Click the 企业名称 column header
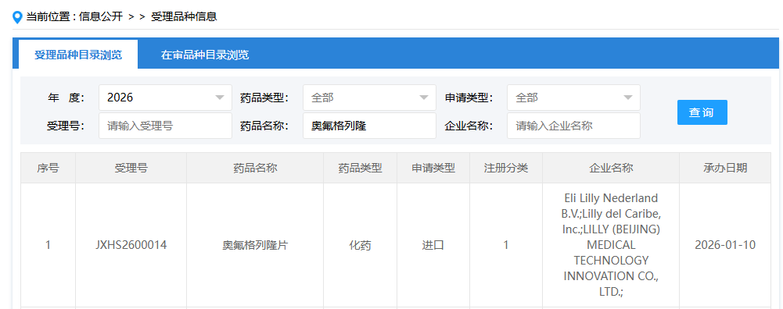 click(611, 168)
